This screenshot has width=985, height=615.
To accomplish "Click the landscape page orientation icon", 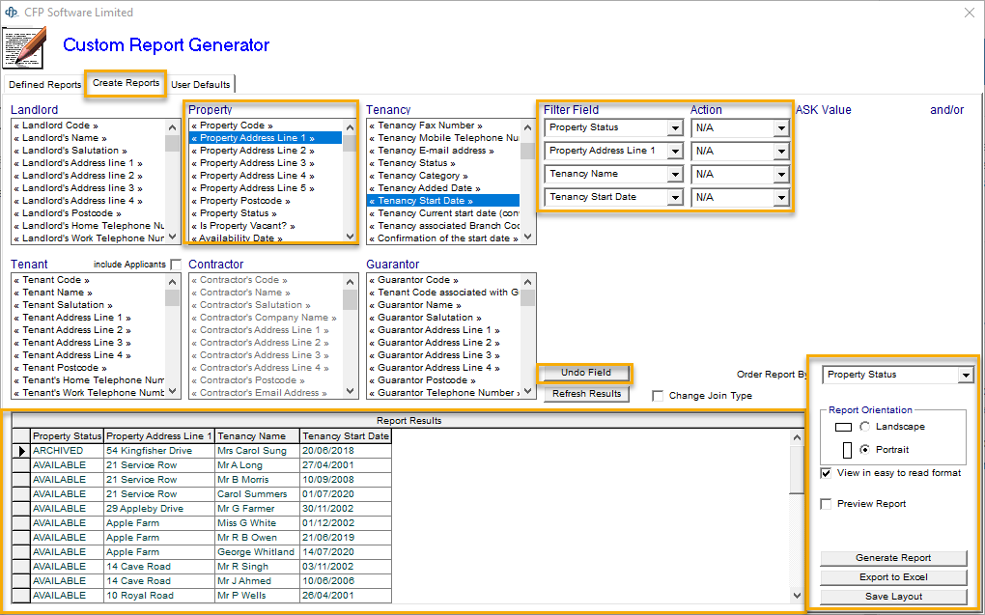I will point(843,427).
